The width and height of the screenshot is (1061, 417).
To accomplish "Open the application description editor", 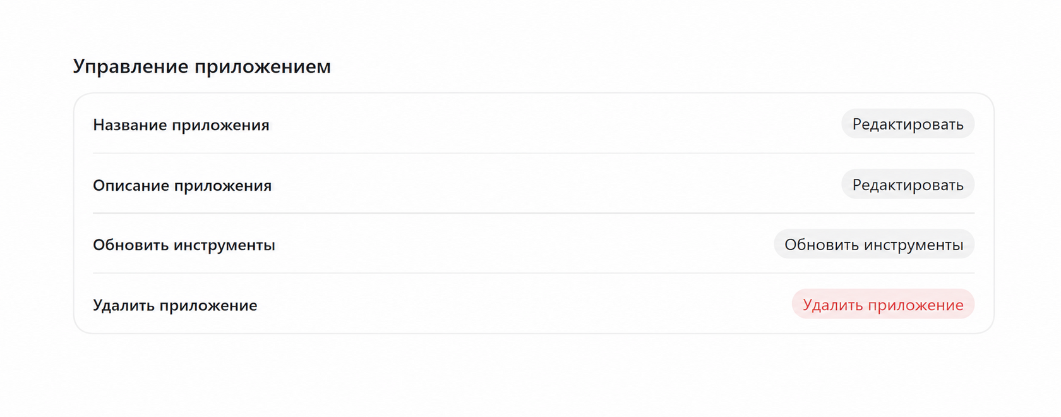I will tap(908, 184).
